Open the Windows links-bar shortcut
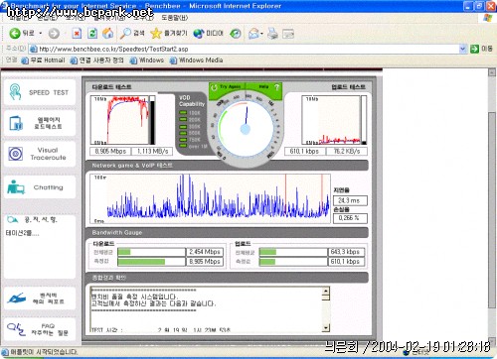 [x=147, y=60]
